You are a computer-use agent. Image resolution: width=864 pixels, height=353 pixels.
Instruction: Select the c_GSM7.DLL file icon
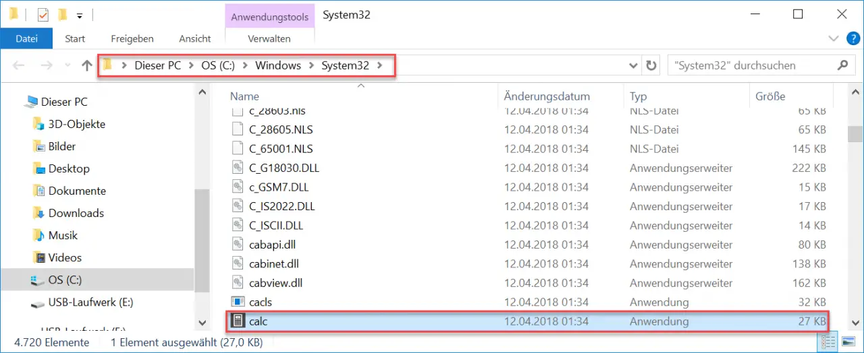(x=237, y=187)
